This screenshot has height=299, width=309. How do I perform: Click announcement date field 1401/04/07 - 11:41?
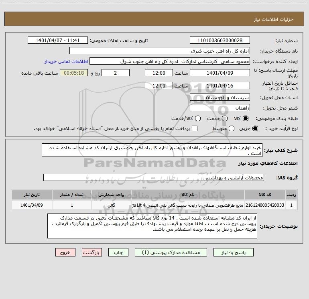pos(57,40)
